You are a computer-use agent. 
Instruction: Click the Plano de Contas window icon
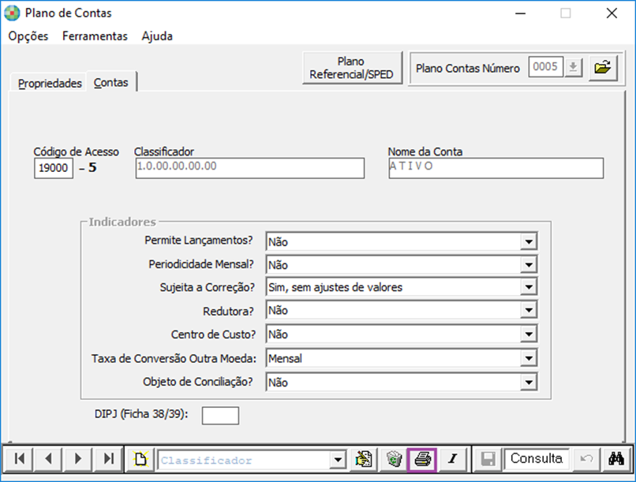pyautogui.click(x=12, y=13)
